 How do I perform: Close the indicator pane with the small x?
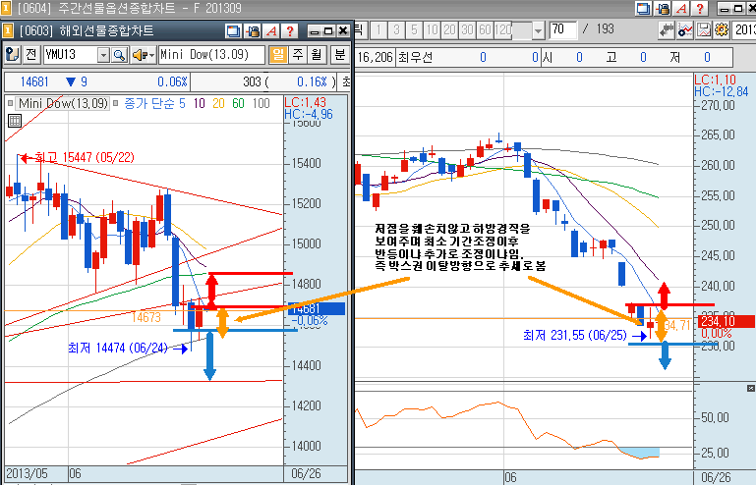coord(751,388)
